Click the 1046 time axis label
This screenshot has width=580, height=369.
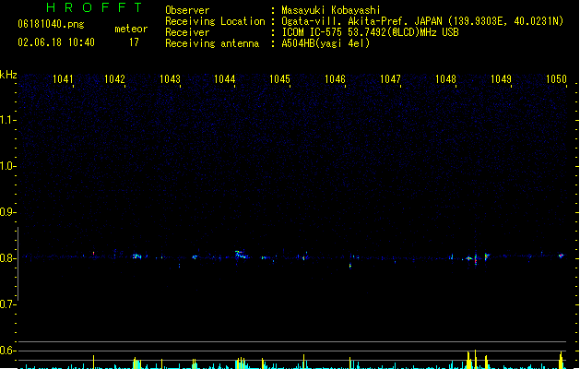[335, 79]
